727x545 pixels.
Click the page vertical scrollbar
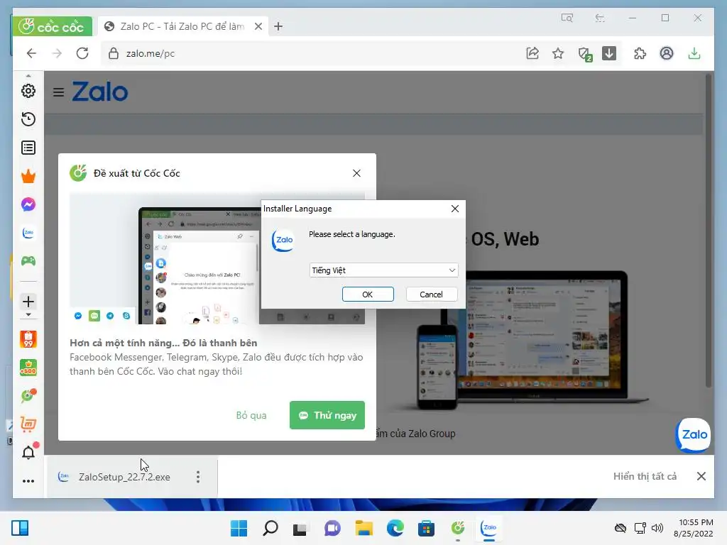[x=708, y=231]
